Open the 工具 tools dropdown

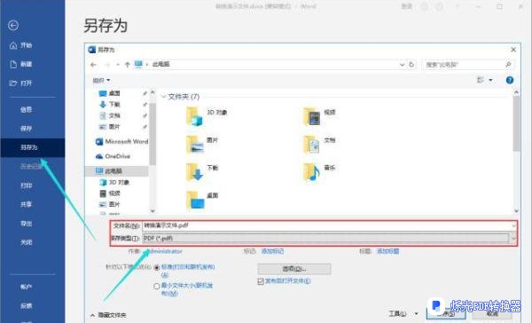point(403,313)
